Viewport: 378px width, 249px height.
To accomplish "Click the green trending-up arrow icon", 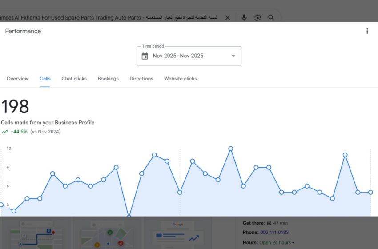I will pyautogui.click(x=4, y=132).
